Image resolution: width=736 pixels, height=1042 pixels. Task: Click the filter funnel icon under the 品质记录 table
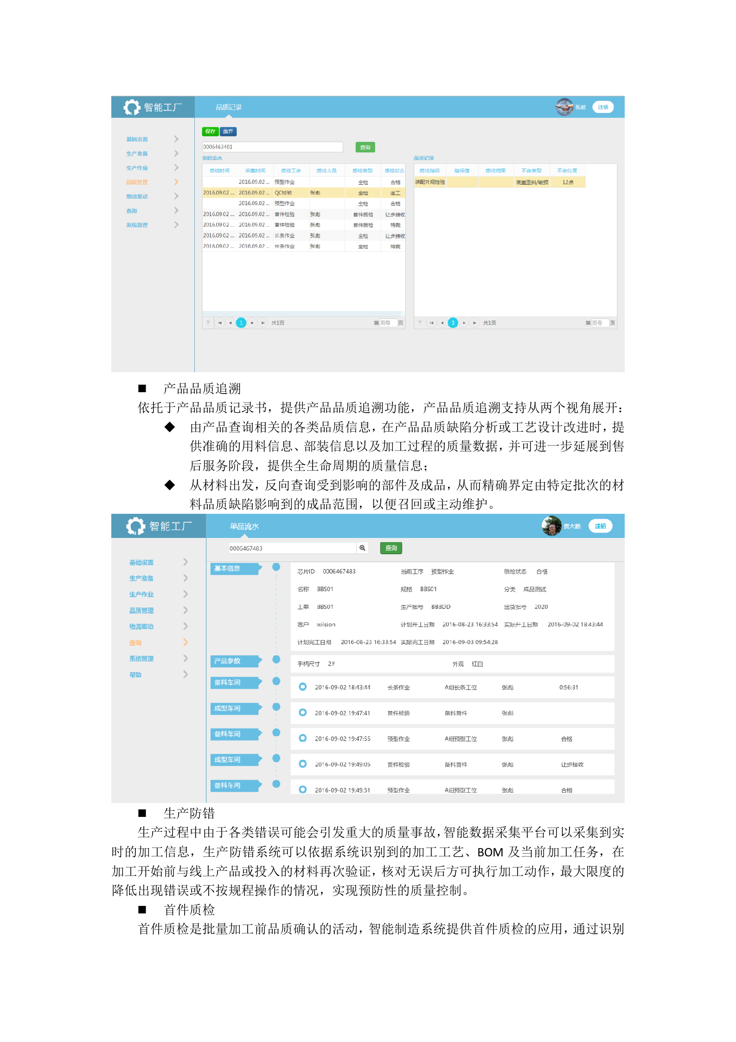point(420,323)
